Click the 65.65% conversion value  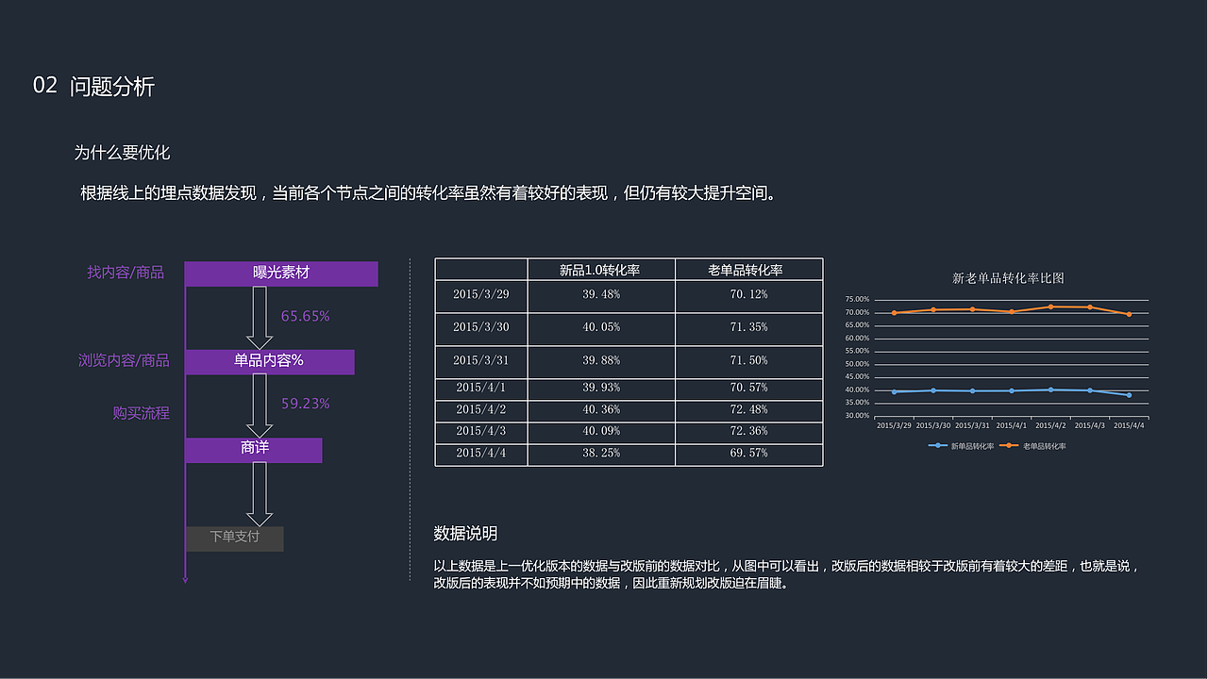pos(306,316)
